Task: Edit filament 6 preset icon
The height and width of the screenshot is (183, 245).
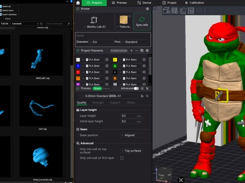Action: pyautogui.click(x=144, y=72)
